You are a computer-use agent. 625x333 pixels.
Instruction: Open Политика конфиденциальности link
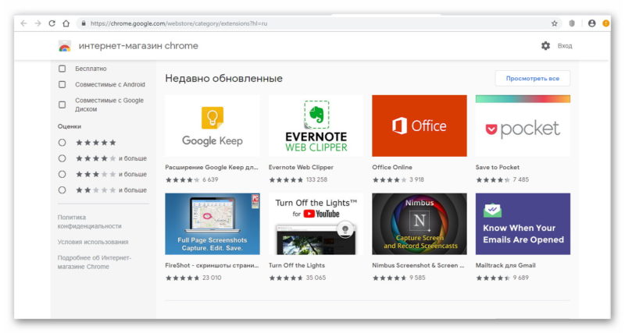coord(89,221)
